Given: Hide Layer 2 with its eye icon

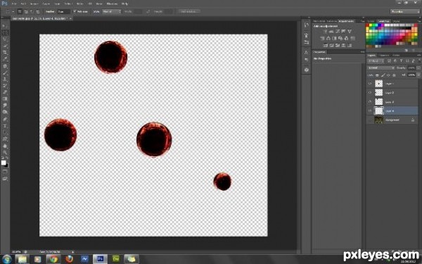Looking at the screenshot, I should [x=370, y=93].
